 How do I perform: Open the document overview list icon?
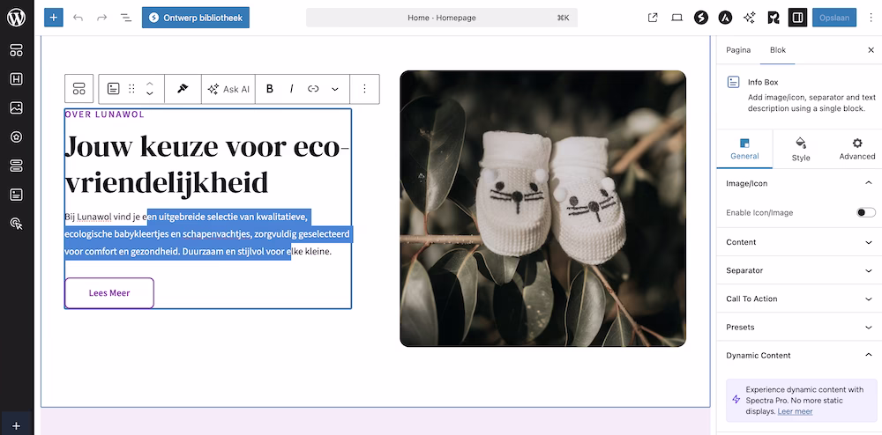click(x=126, y=18)
